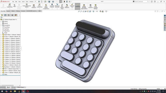Expand the History folder

click(1, 21)
